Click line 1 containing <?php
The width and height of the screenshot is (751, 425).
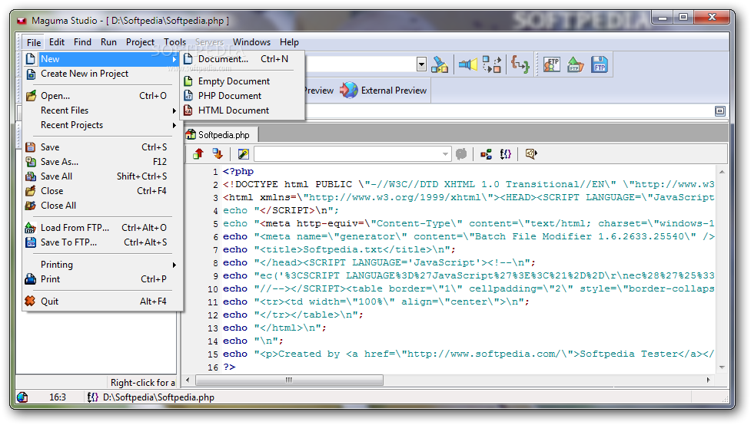(238, 171)
